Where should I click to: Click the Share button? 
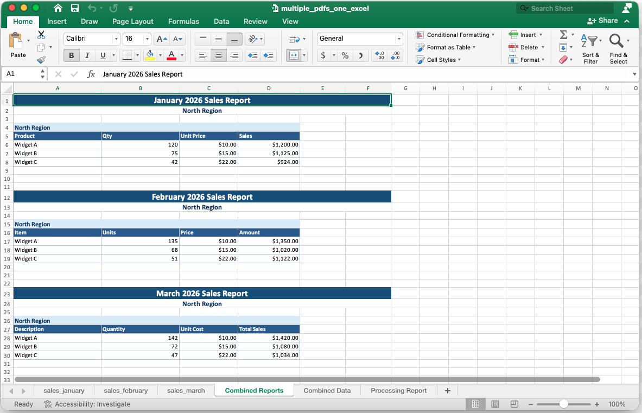[x=602, y=21]
